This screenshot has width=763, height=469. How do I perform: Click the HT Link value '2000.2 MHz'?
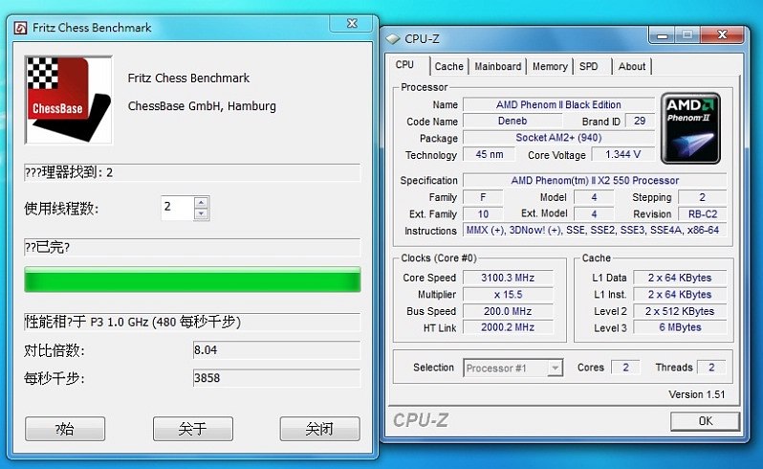(x=508, y=327)
